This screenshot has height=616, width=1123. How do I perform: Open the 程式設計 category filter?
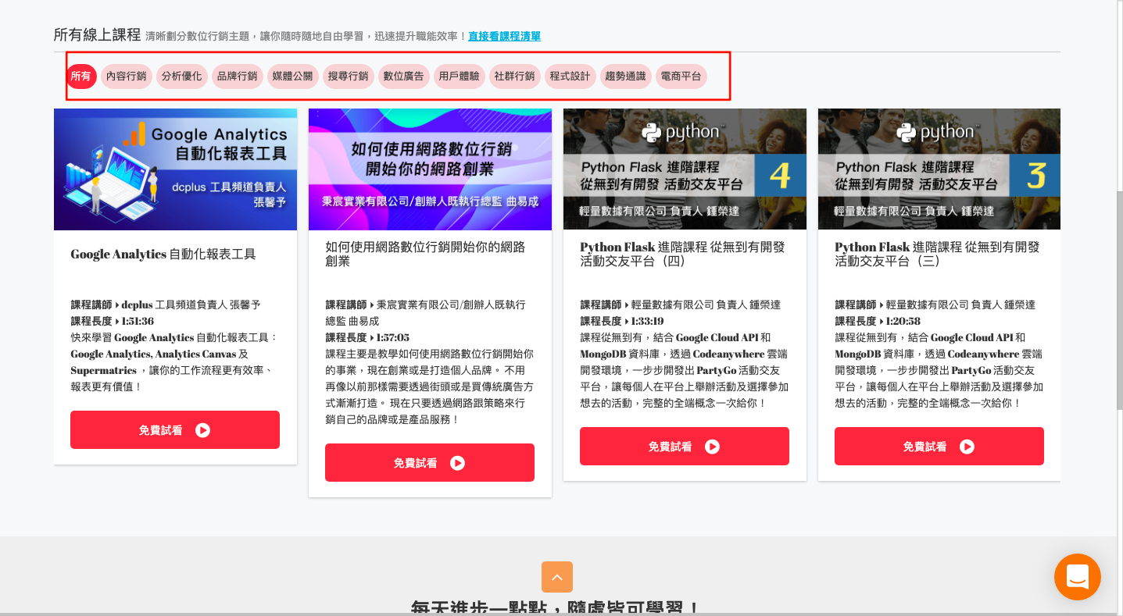(x=570, y=77)
